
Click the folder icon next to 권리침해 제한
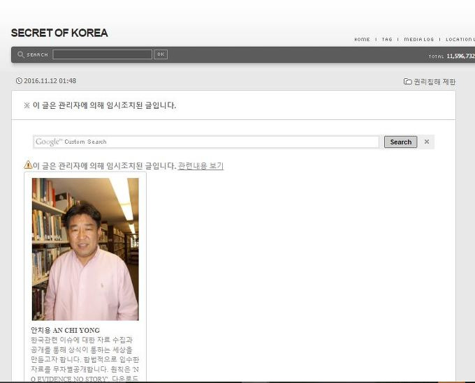(x=408, y=82)
